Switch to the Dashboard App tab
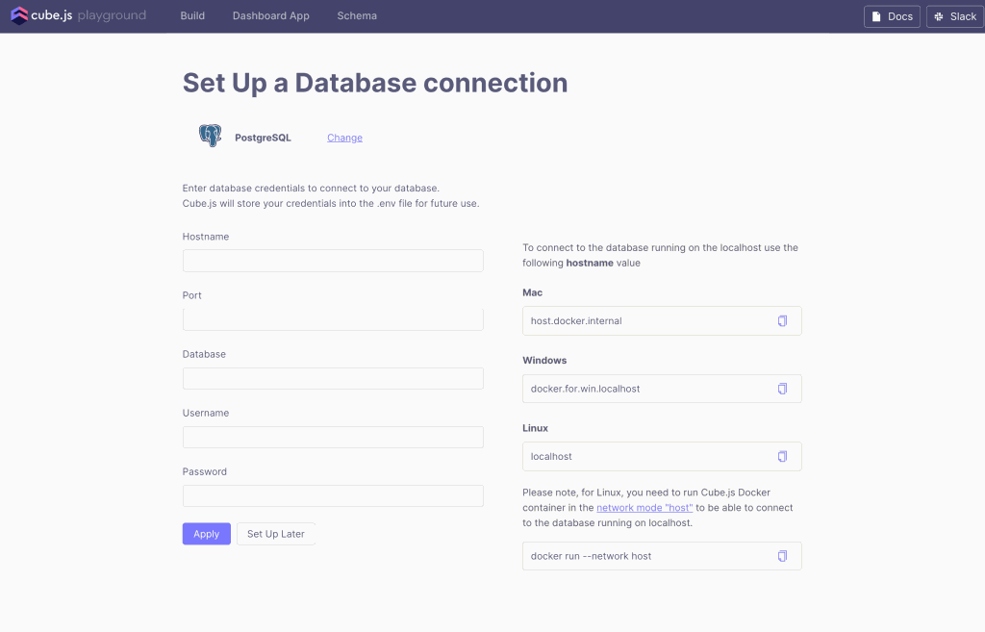Image resolution: width=985 pixels, height=632 pixels. click(x=270, y=15)
